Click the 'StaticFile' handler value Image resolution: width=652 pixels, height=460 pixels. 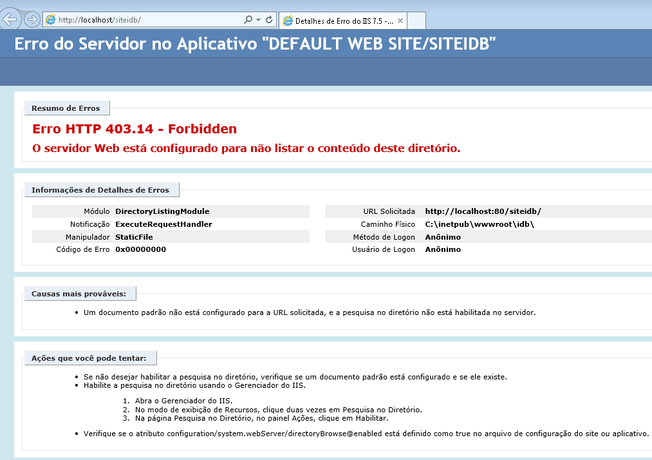click(x=134, y=237)
